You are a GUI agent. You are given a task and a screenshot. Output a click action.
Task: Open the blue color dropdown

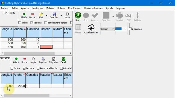pyautogui.click(x=125, y=29)
